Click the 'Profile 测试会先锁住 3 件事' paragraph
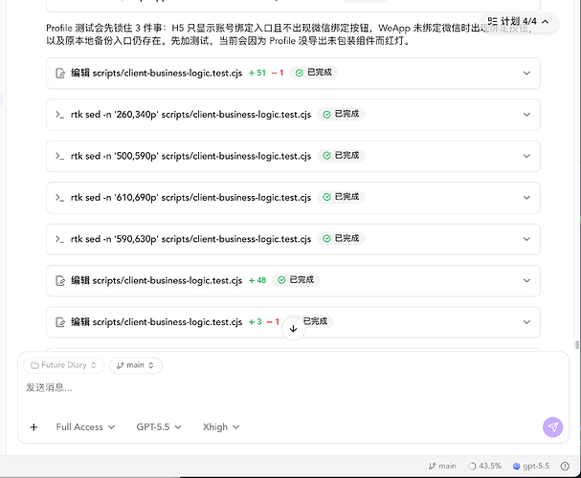 tap(289, 34)
